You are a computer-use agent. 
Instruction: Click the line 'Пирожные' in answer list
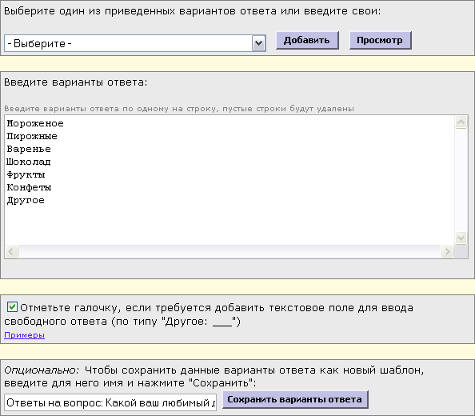(x=32, y=136)
